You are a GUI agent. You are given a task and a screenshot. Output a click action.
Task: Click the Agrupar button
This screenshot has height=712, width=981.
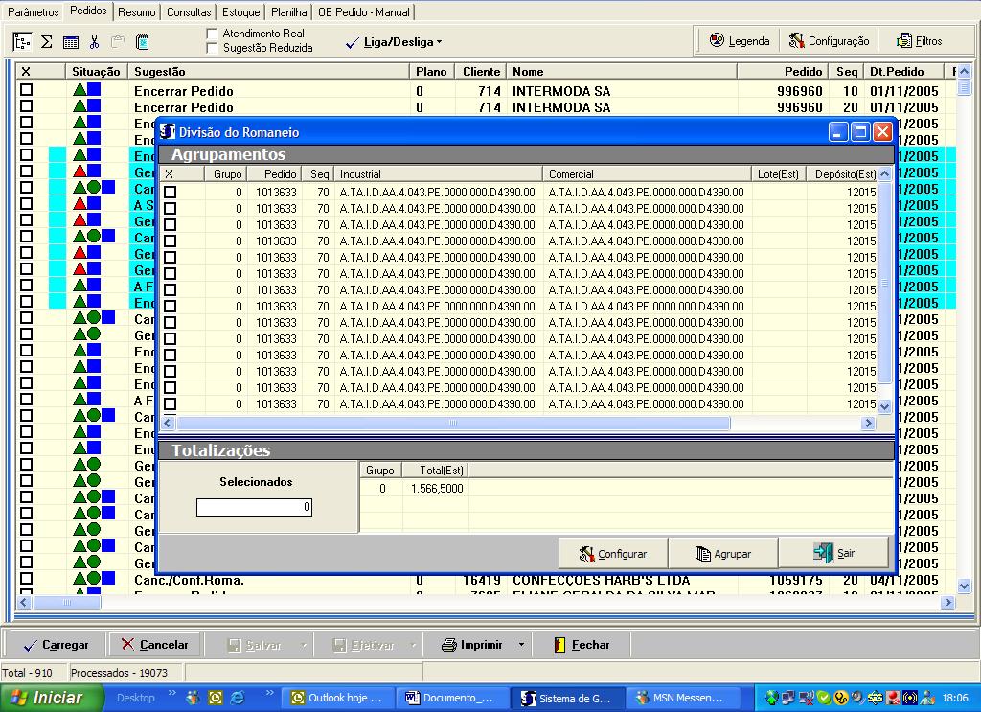point(722,553)
